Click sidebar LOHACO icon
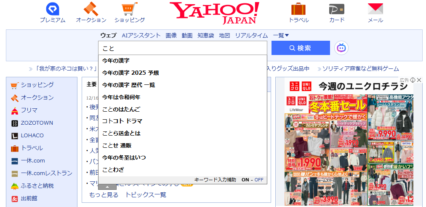426x207 pixels. coord(14,136)
